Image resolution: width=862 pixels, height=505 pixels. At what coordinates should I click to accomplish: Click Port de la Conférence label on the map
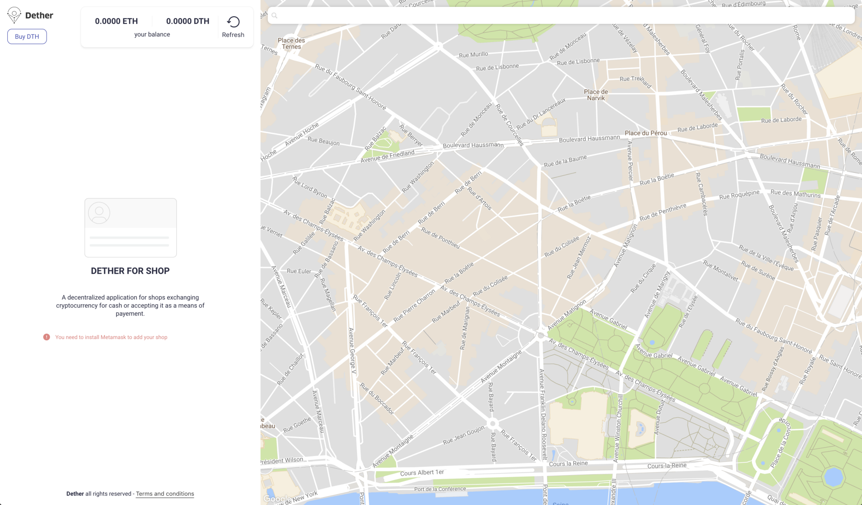click(x=440, y=489)
